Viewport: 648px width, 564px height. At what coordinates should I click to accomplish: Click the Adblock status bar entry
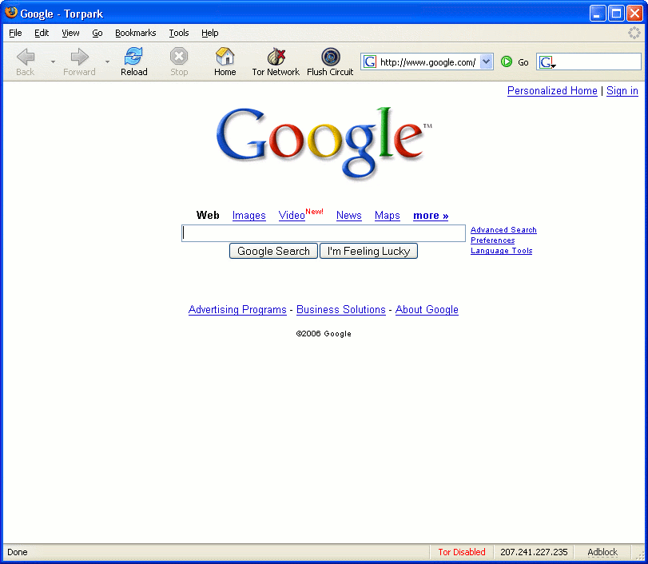click(602, 552)
